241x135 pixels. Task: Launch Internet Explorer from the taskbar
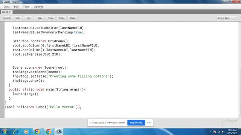[x=16, y=132]
